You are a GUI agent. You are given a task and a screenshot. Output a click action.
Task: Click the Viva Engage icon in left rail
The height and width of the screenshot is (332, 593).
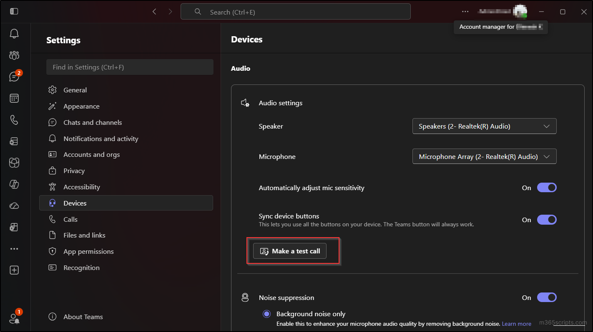(14, 163)
